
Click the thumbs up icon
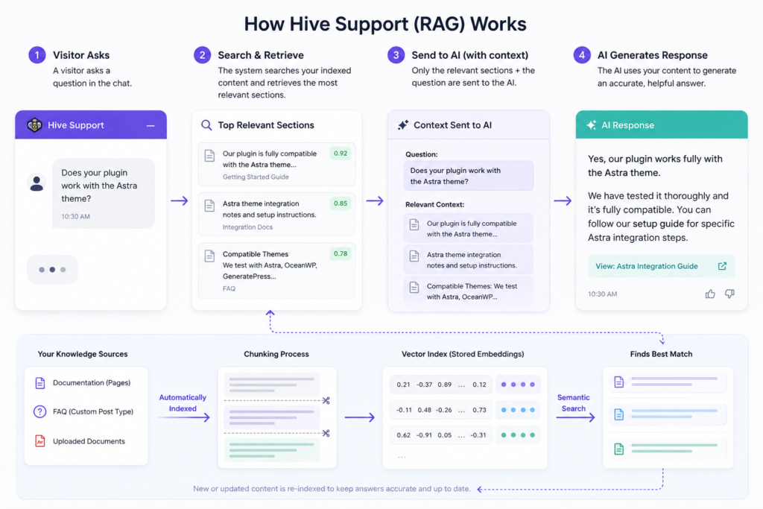[x=710, y=294]
